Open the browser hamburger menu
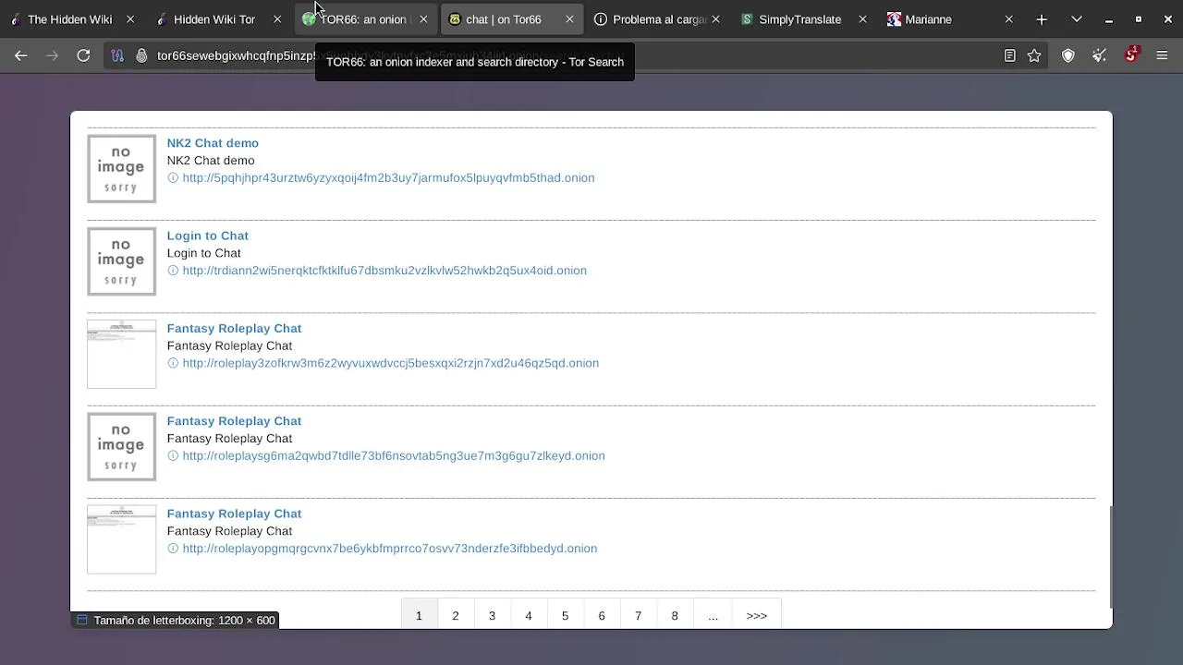Viewport: 1183px width, 665px height. (x=1163, y=55)
